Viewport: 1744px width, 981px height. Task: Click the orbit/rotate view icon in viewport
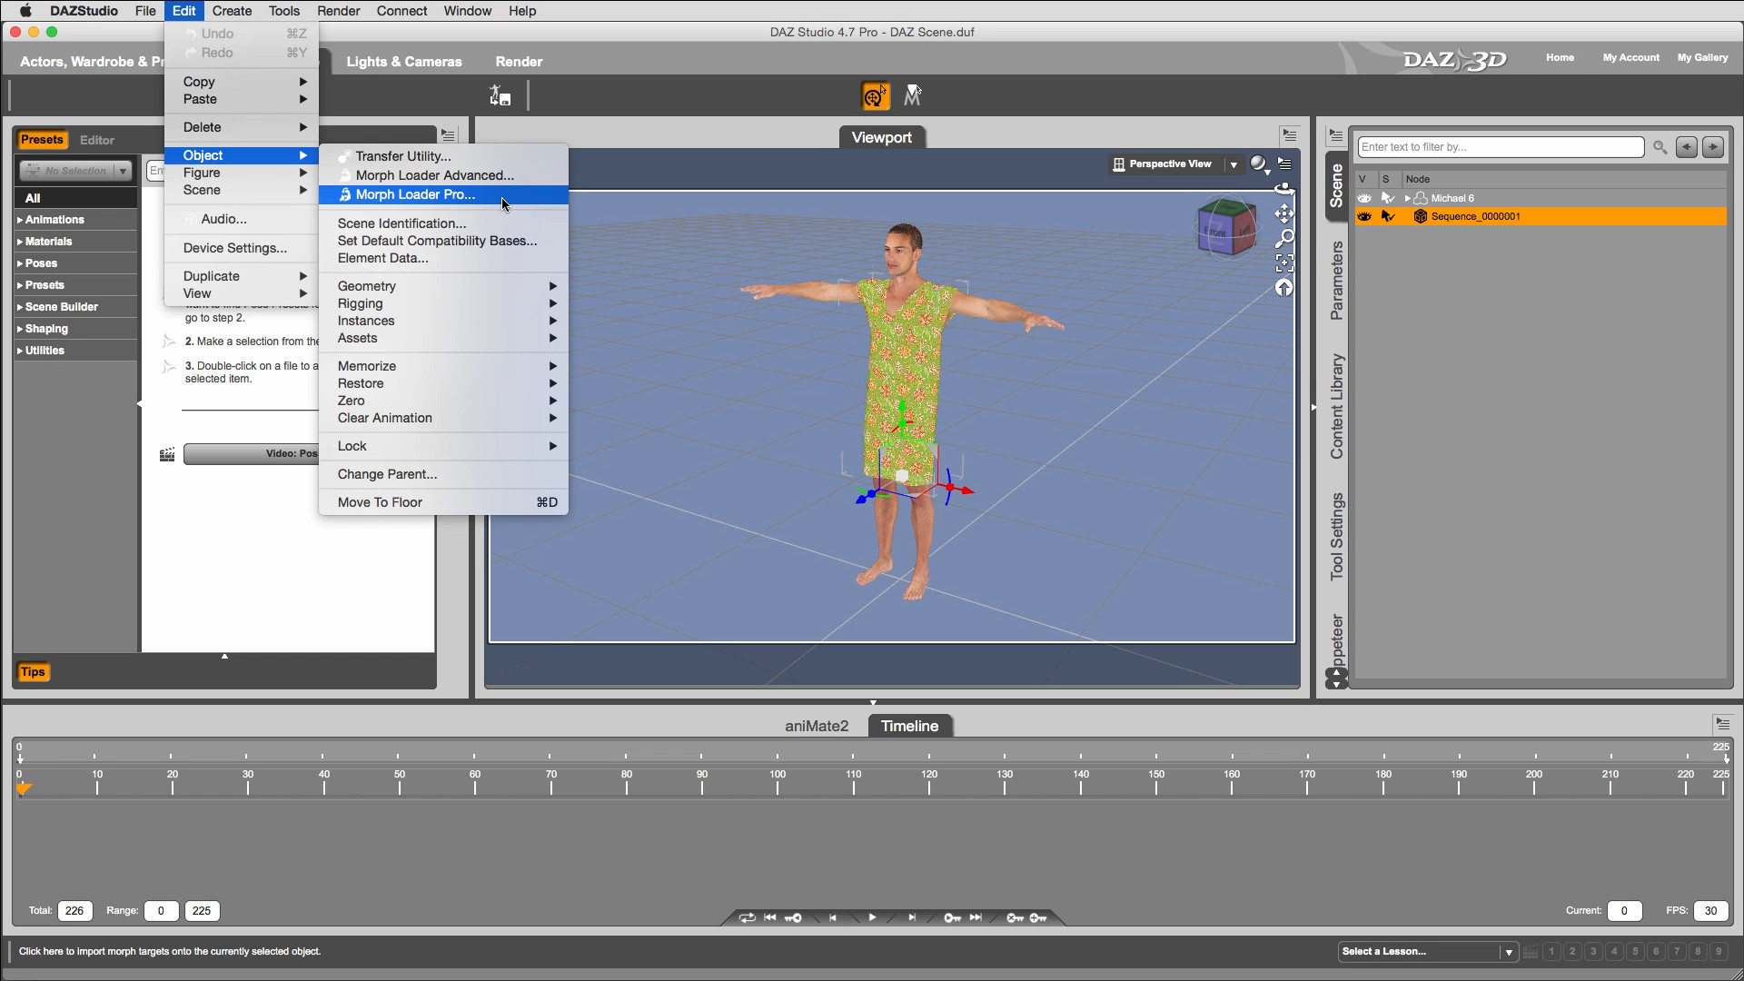coord(1283,189)
